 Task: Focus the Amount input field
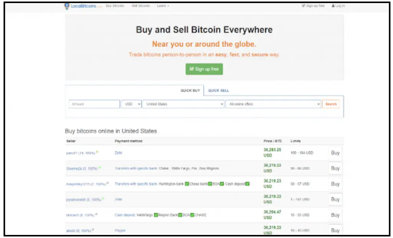94,104
